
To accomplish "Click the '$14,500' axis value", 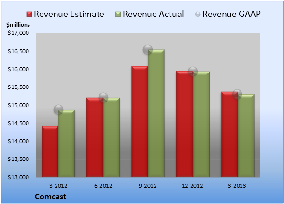I will 18,123.
